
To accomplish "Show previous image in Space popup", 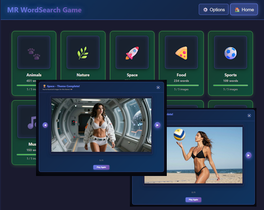I will coord(45,125).
